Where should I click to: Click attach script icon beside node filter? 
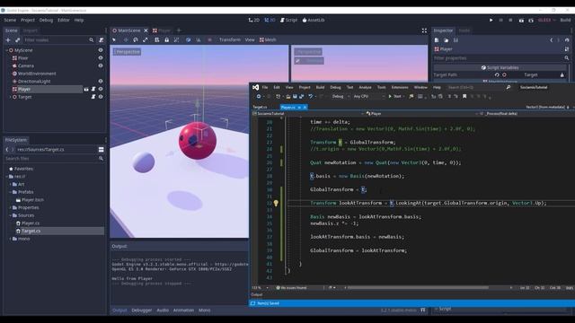click(x=102, y=39)
